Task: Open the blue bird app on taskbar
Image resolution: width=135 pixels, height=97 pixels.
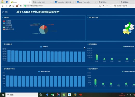Action: 47,95
